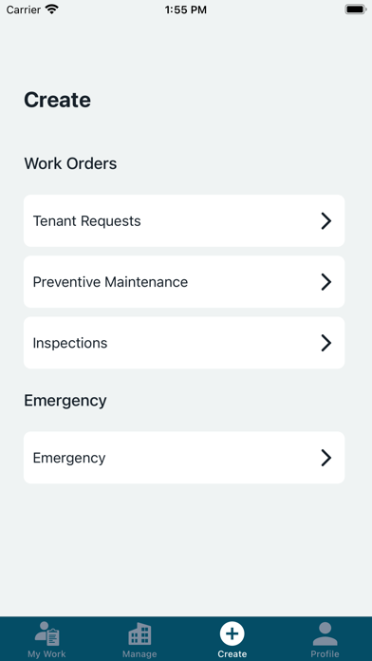The width and height of the screenshot is (372, 661).
Task: Open the My Work person-clipboard icon
Action: point(46,633)
